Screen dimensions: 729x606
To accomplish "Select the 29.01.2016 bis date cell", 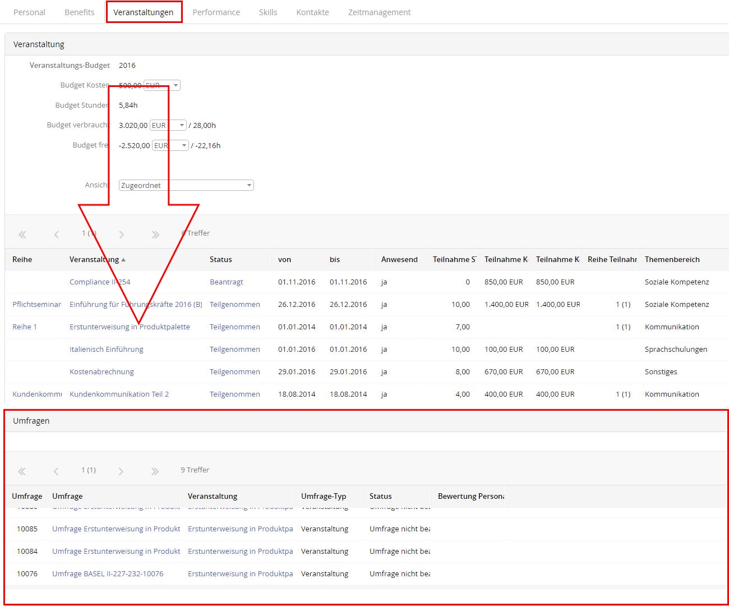I will pos(348,371).
